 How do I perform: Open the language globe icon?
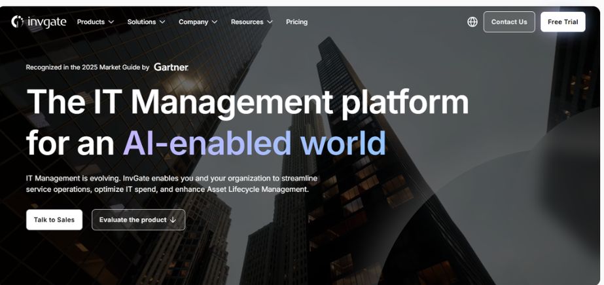click(472, 22)
